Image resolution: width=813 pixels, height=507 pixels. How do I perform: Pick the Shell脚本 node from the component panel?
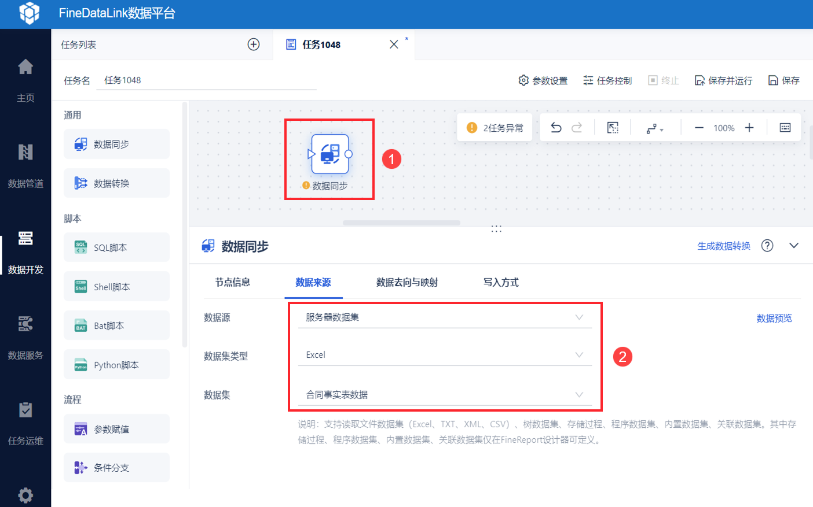(116, 287)
